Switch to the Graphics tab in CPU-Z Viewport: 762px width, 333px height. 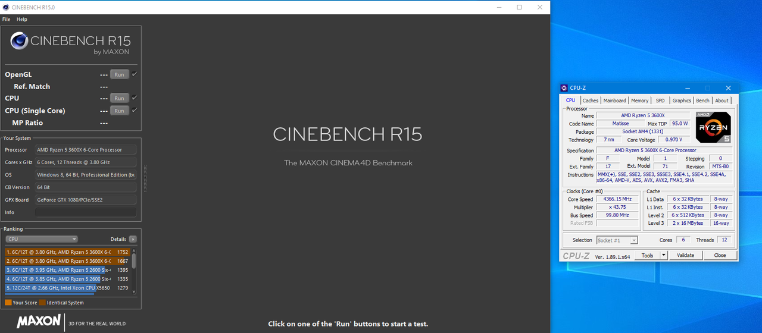(x=682, y=100)
